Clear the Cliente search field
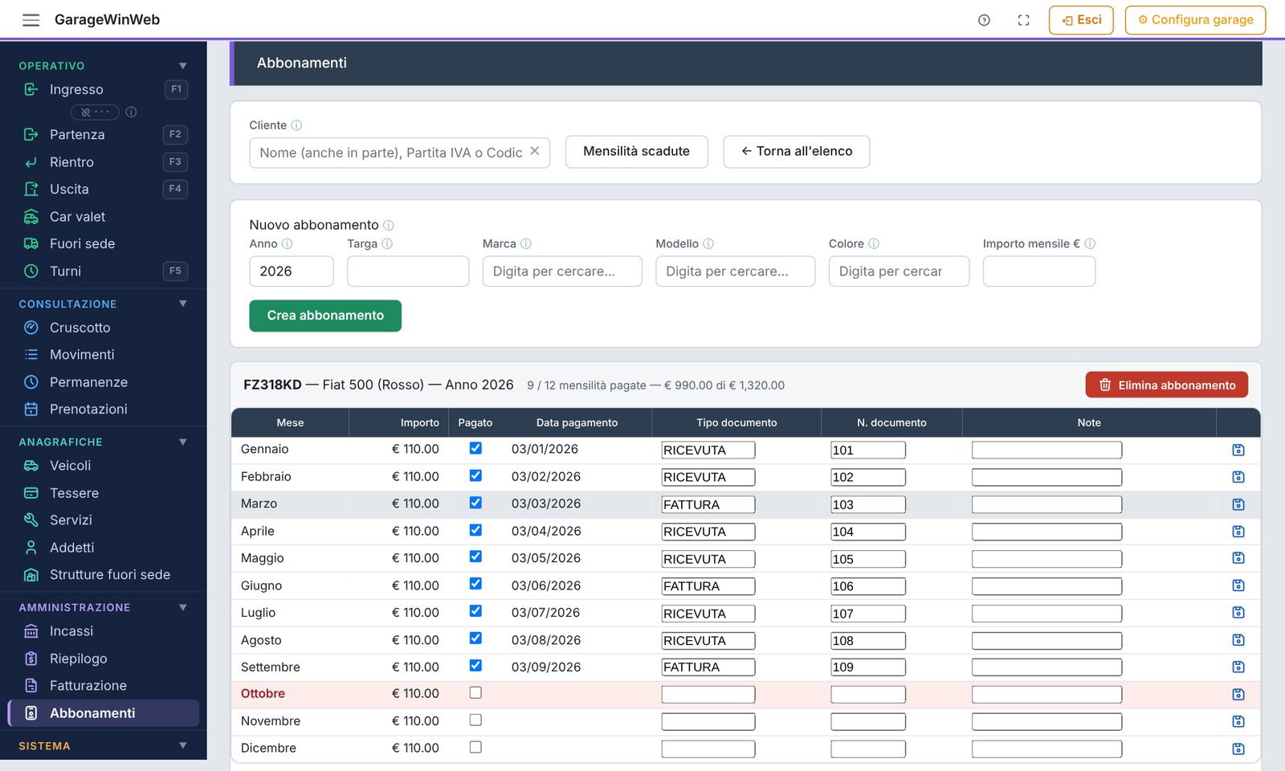 pos(534,151)
